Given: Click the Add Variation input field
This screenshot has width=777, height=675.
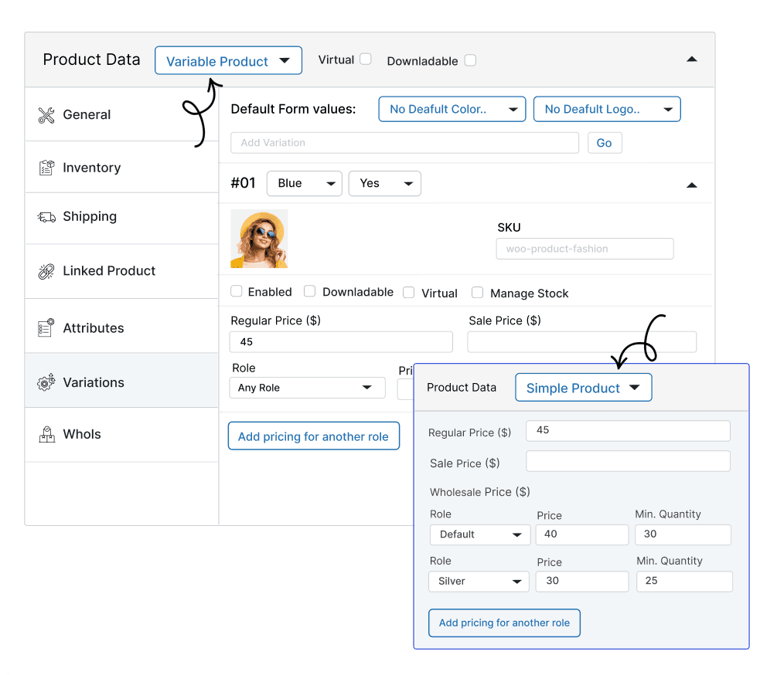Looking at the screenshot, I should [x=405, y=143].
